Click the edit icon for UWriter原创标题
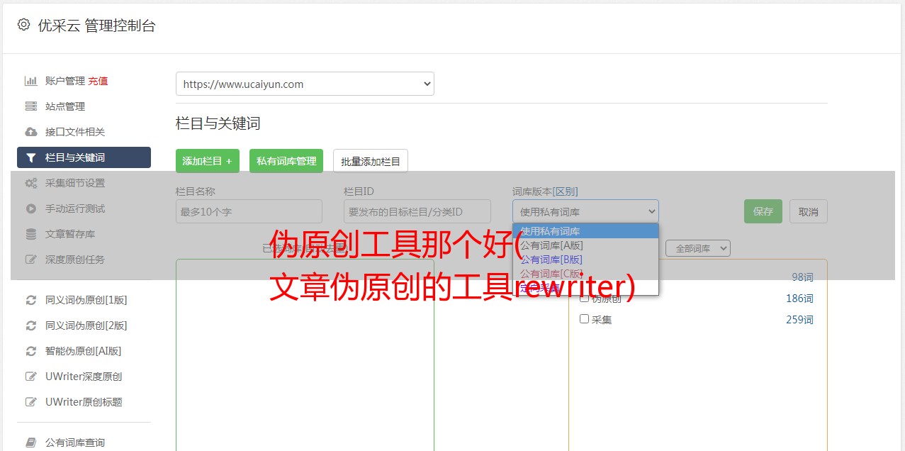 pos(31,402)
